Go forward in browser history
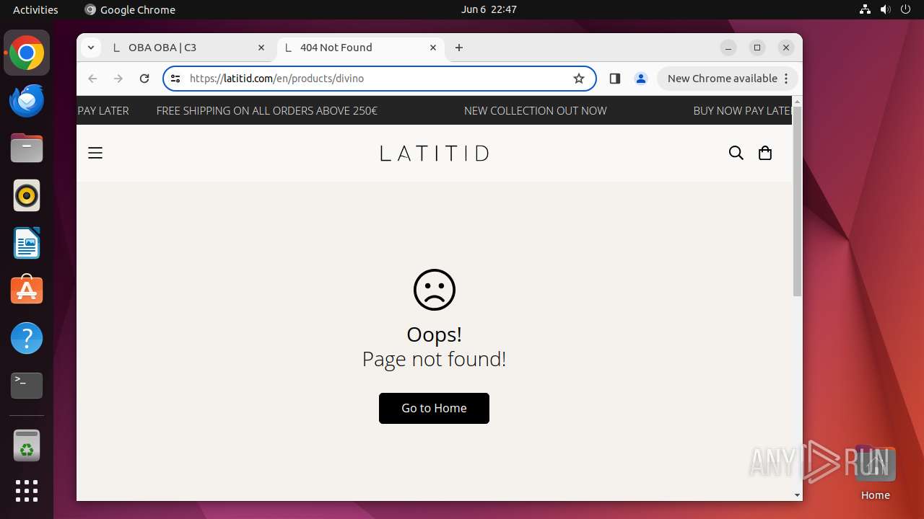The width and height of the screenshot is (924, 519). (x=118, y=79)
